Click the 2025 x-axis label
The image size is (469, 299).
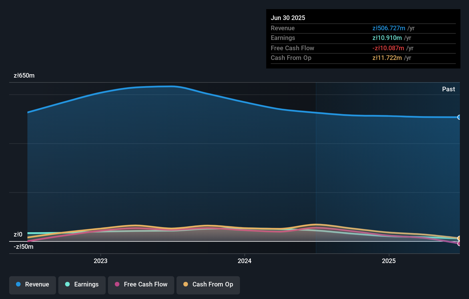[389, 261]
